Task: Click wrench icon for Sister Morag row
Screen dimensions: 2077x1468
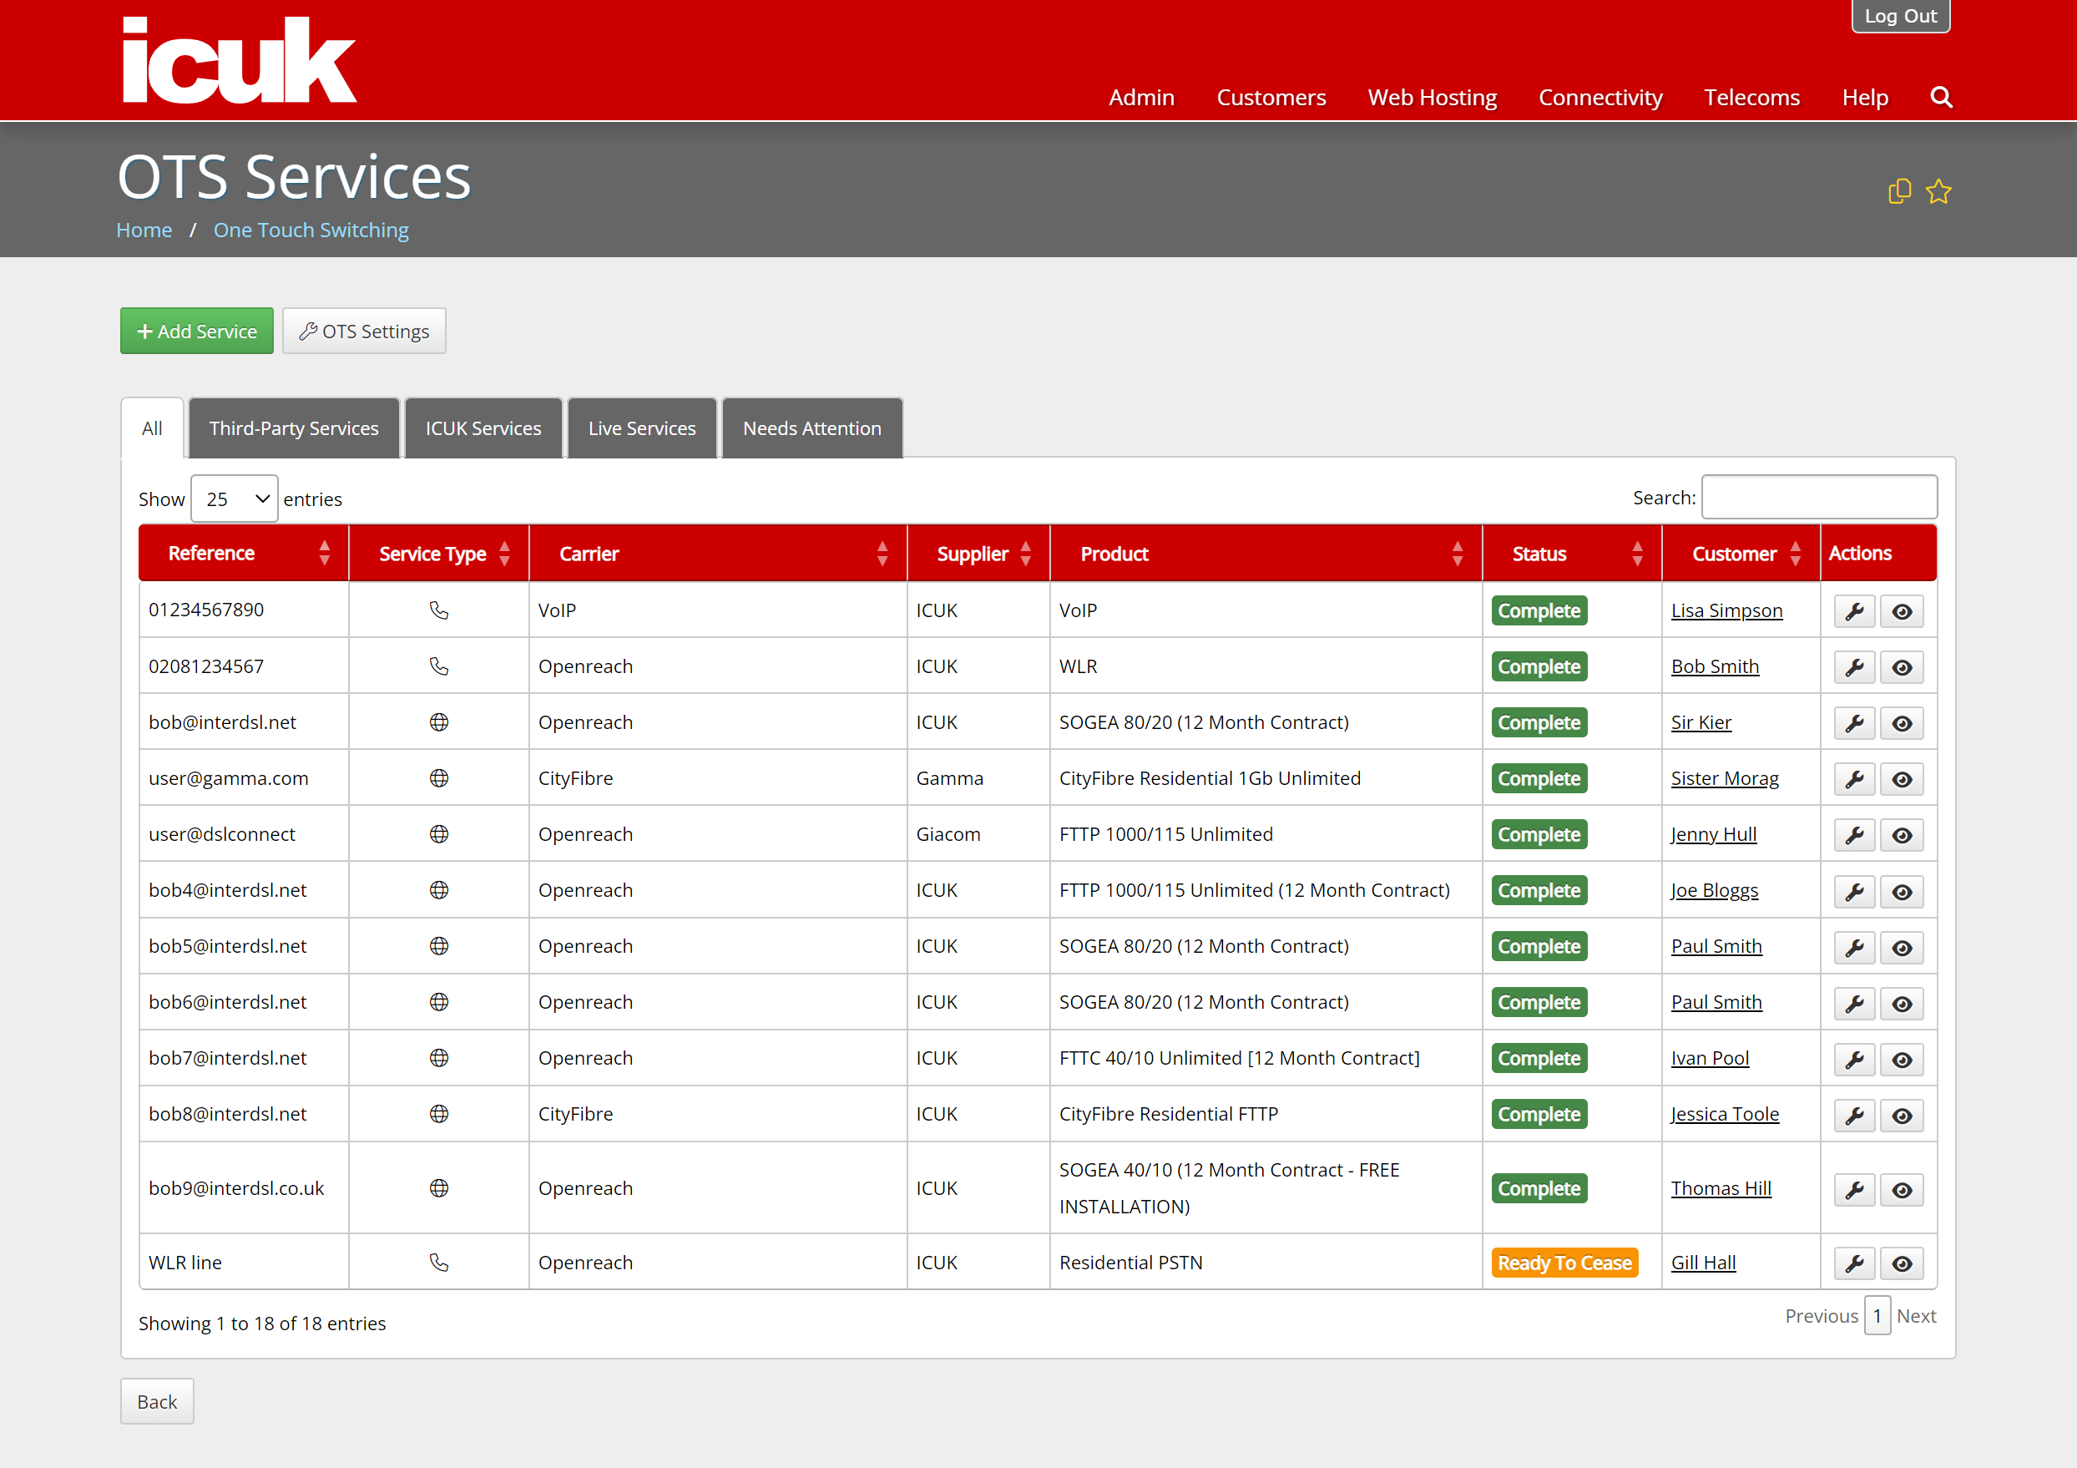Action: (x=1854, y=779)
